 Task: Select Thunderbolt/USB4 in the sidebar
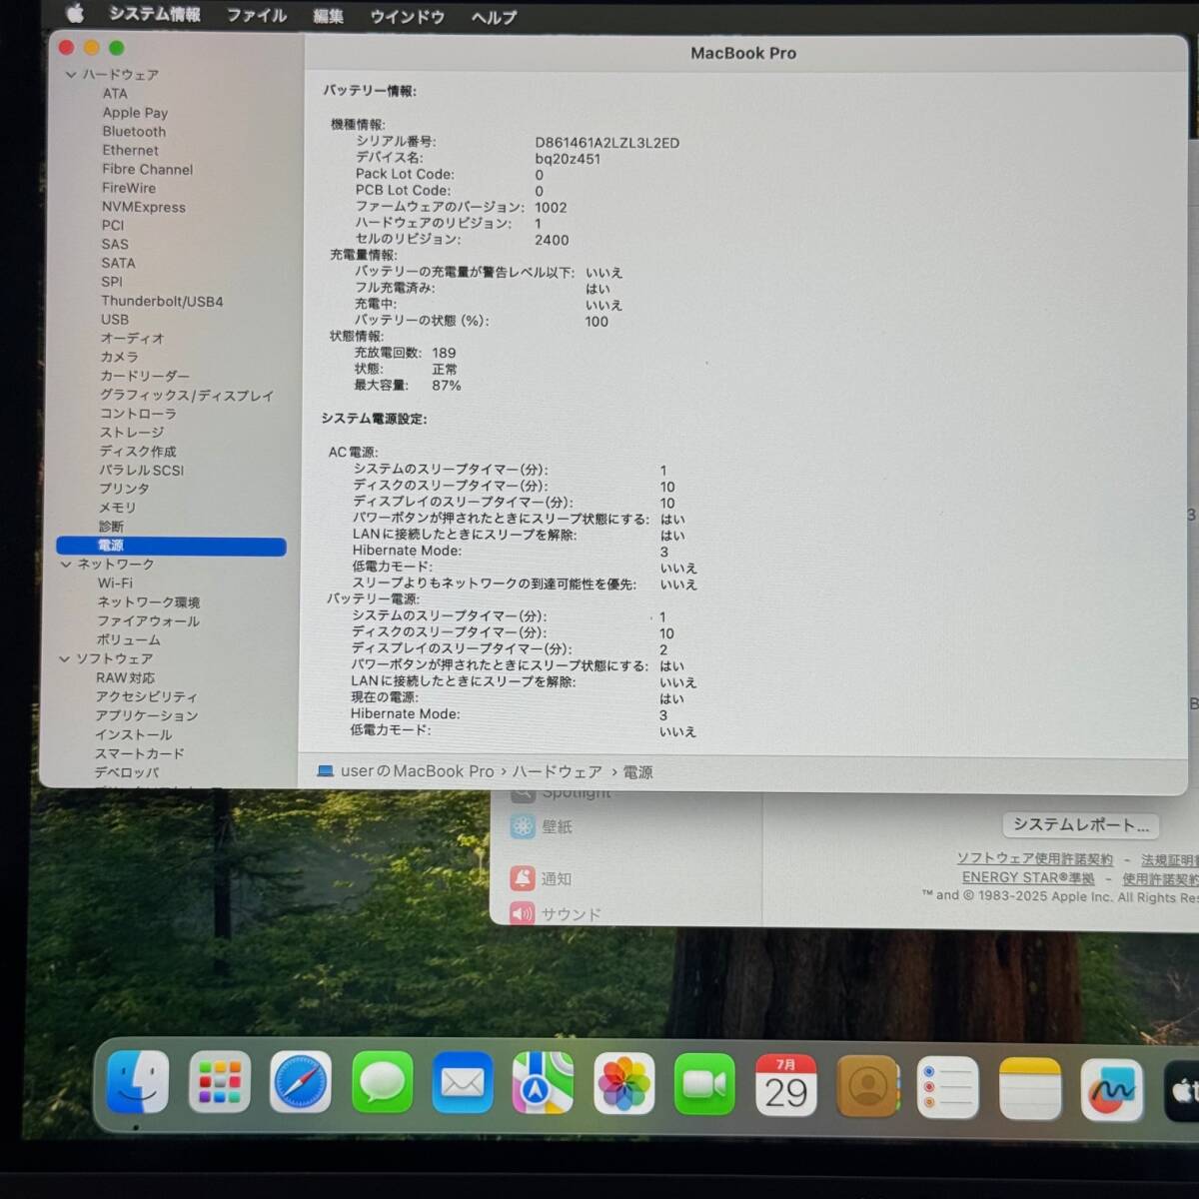coord(162,301)
